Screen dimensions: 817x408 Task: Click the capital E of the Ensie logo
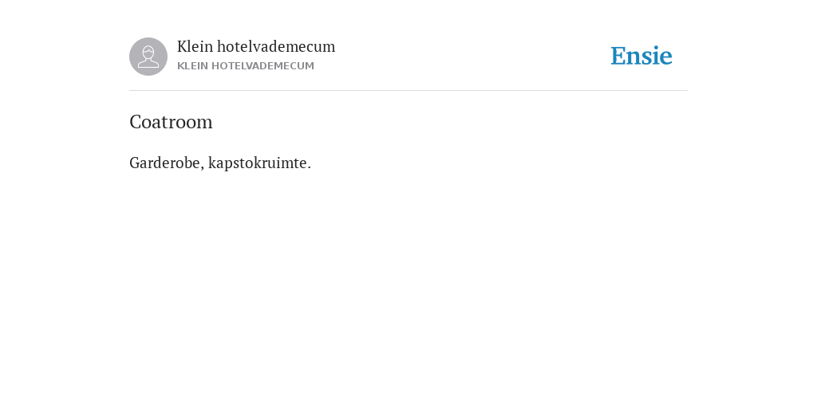coord(618,56)
